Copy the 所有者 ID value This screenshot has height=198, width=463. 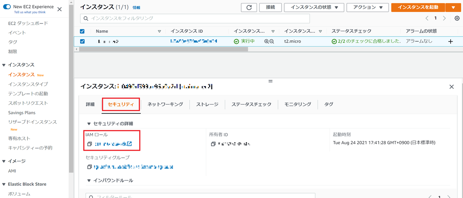213,144
